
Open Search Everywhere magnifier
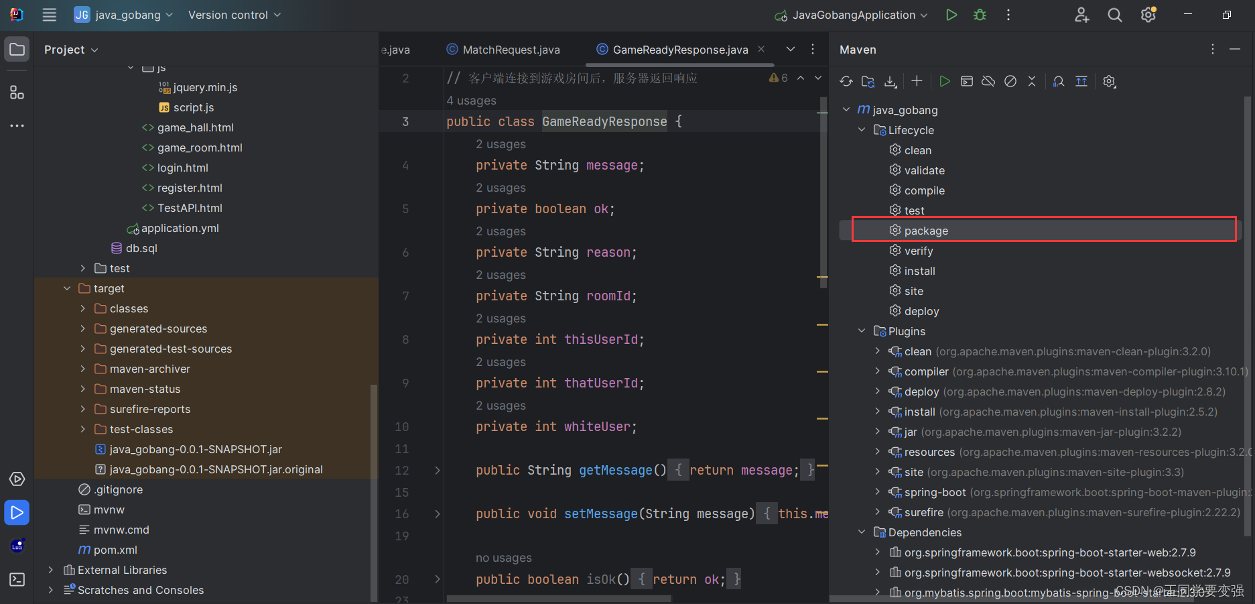[1115, 15]
